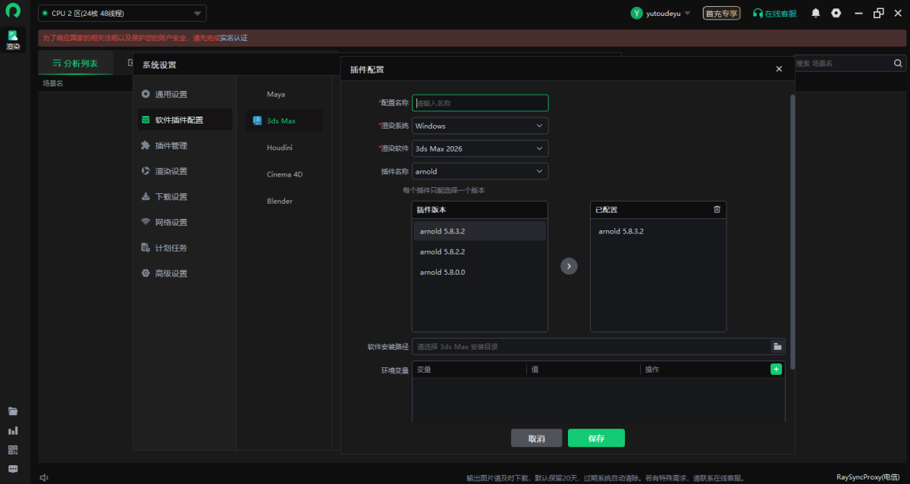
Task: Open the 插件名称 arnold dropdown
Action: (479, 171)
